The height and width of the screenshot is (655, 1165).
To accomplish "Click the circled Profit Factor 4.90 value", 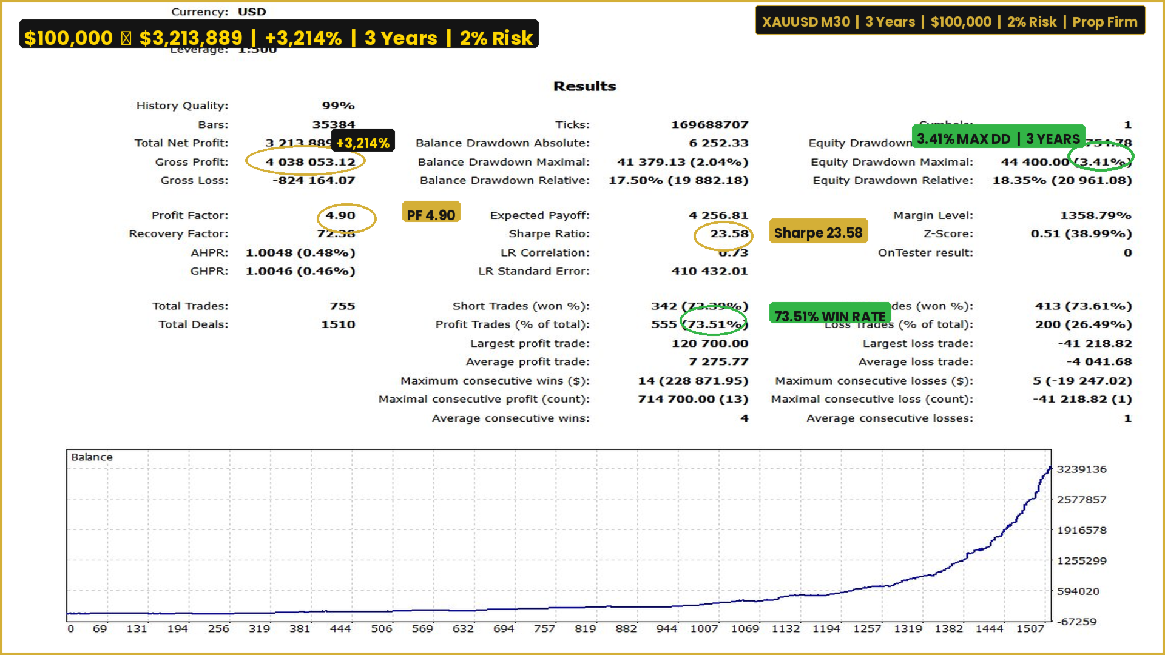I will 340,215.
